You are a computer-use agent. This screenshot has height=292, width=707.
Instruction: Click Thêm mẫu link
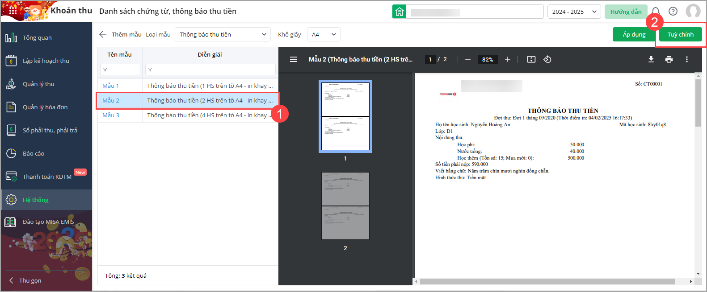pyautogui.click(x=126, y=34)
